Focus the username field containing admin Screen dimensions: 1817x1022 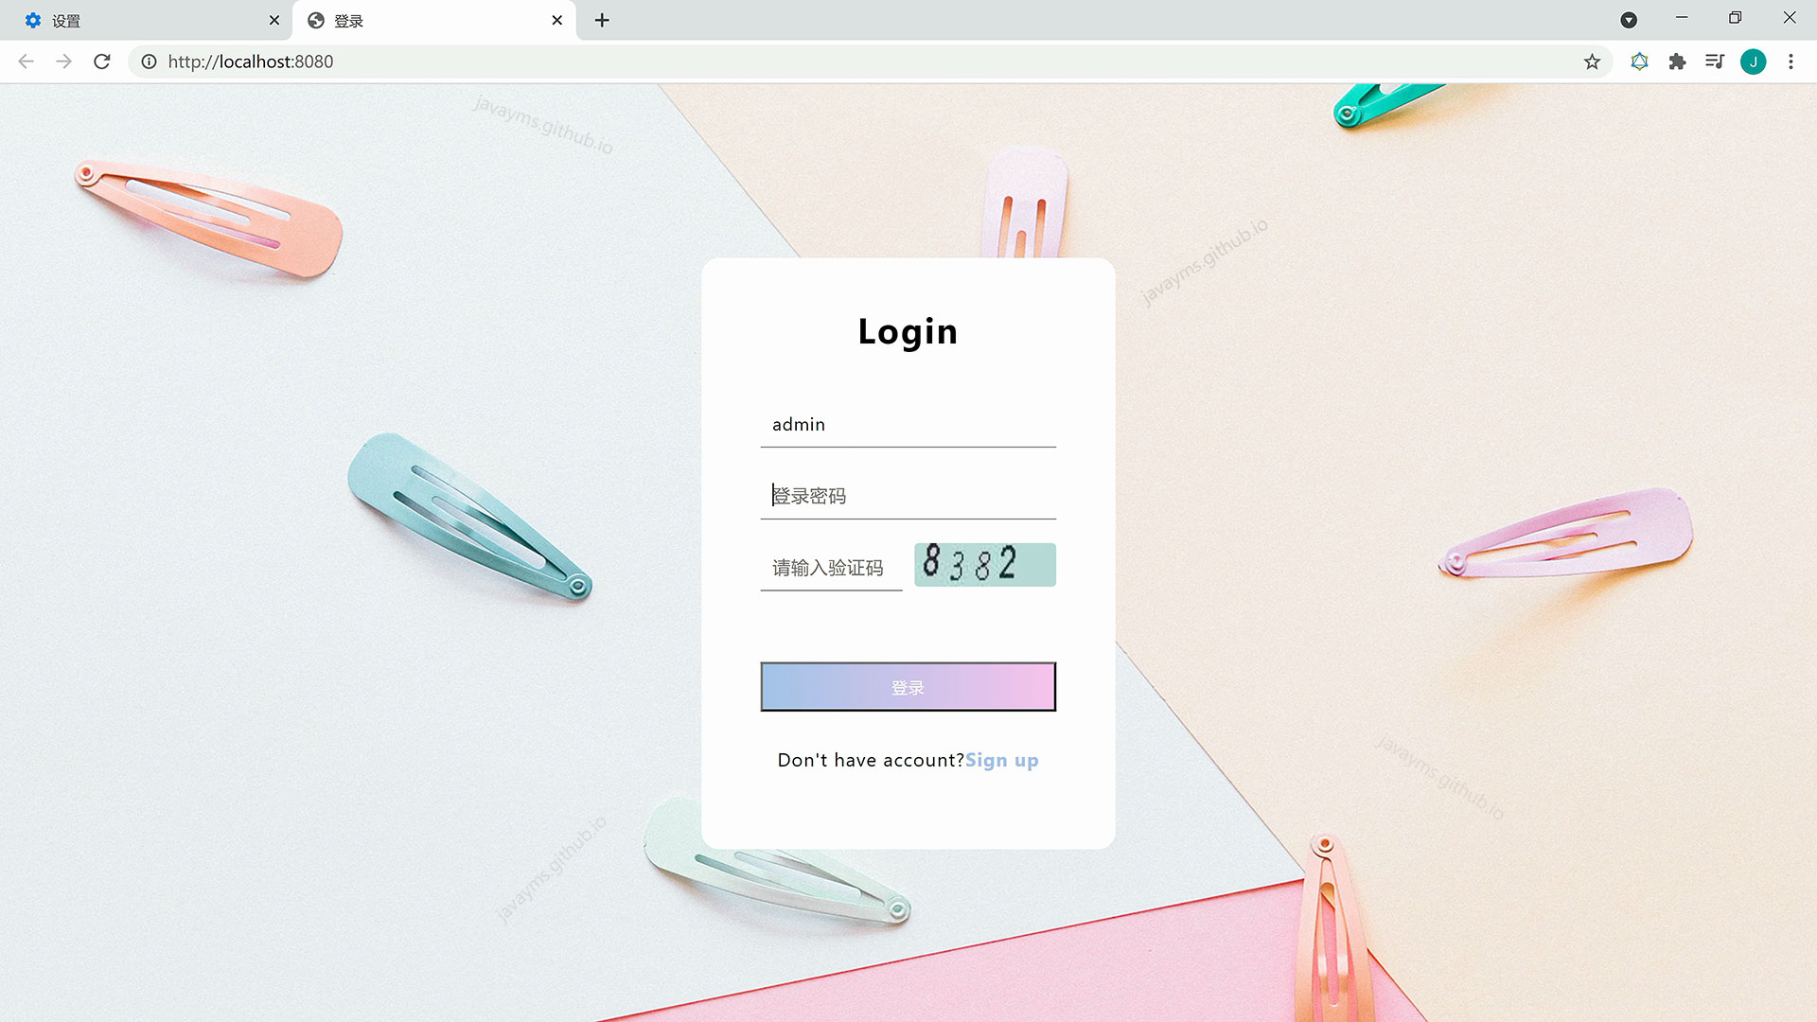pos(907,424)
